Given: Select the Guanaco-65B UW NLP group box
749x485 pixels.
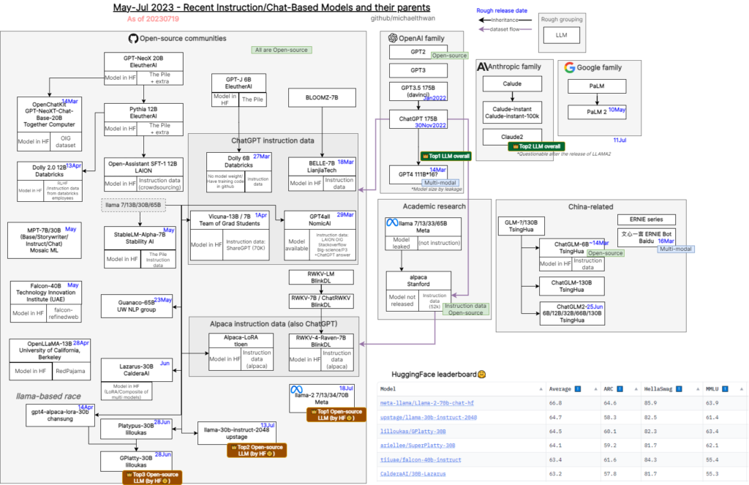Looking at the screenshot, I should (x=137, y=306).
